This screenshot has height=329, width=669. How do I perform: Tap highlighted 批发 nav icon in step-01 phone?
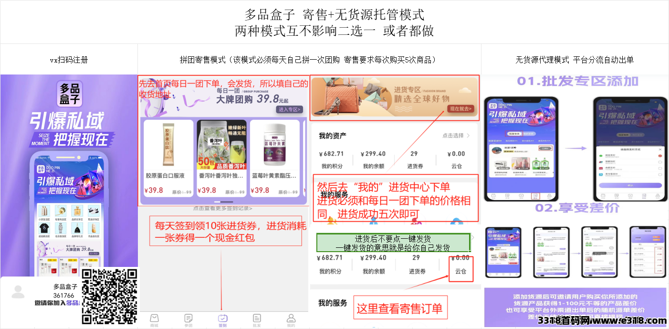click(535, 196)
